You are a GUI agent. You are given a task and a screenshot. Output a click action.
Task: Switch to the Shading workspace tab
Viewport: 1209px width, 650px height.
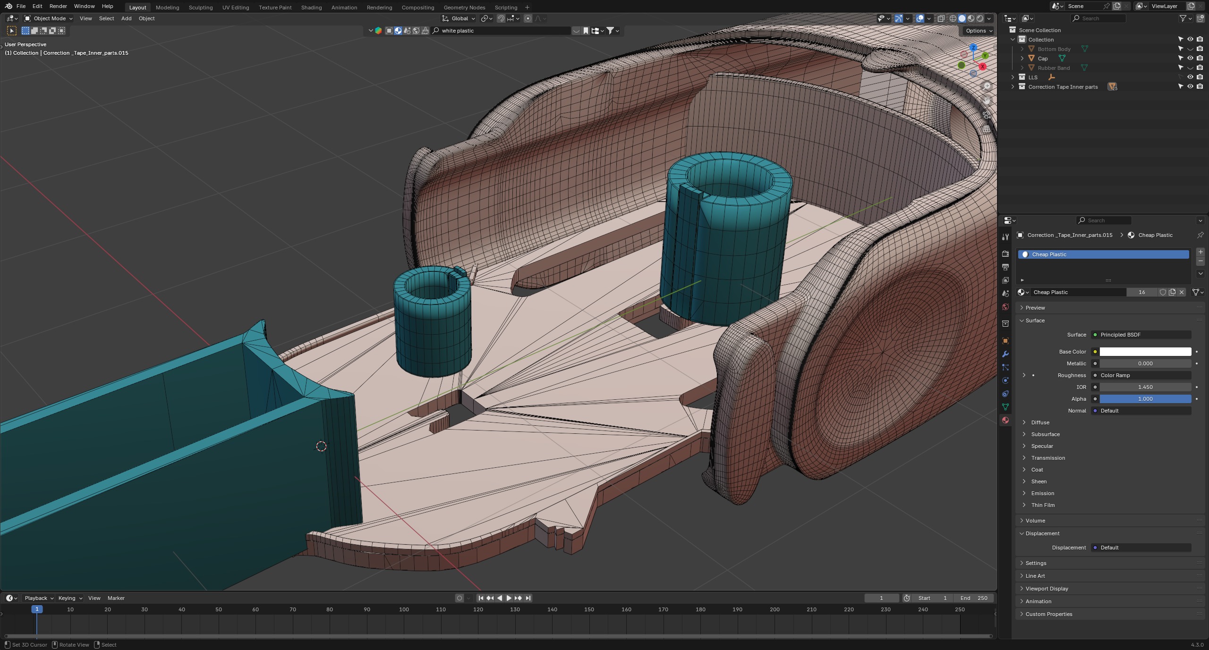[x=311, y=7]
